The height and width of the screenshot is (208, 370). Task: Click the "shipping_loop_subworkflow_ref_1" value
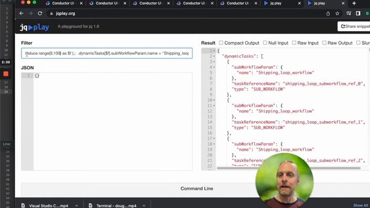pyautogui.click(x=323, y=122)
